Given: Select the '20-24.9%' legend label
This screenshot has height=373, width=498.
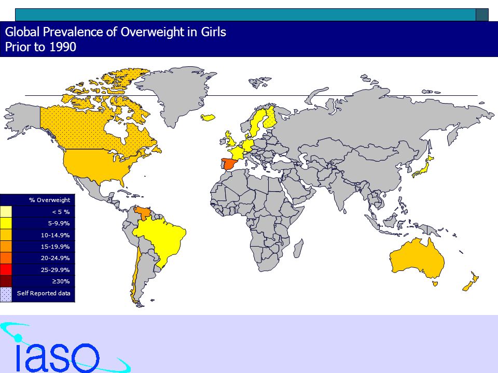Looking at the screenshot, I should pyautogui.click(x=56, y=258).
